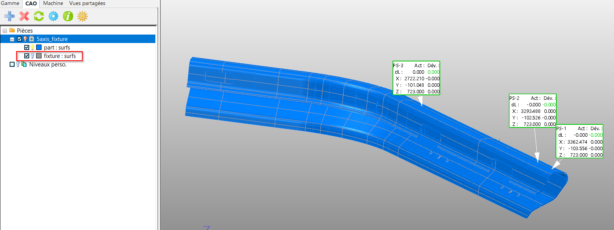Uncheck the part : surfs checkbox
Screen dimensions: 614x230
27,48
